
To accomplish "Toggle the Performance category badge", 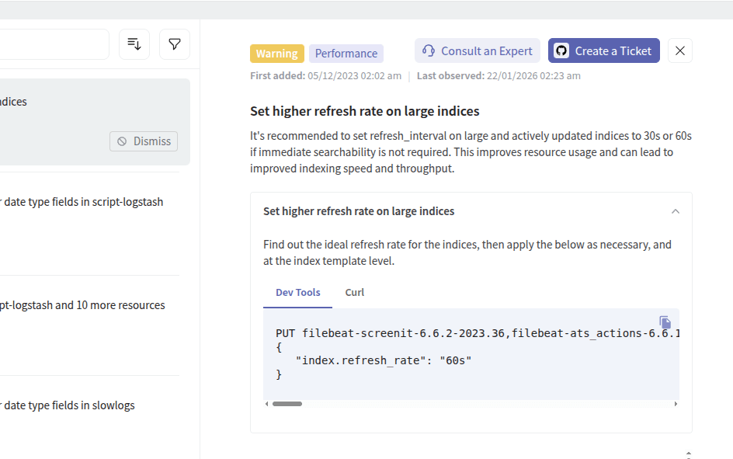I will [346, 53].
